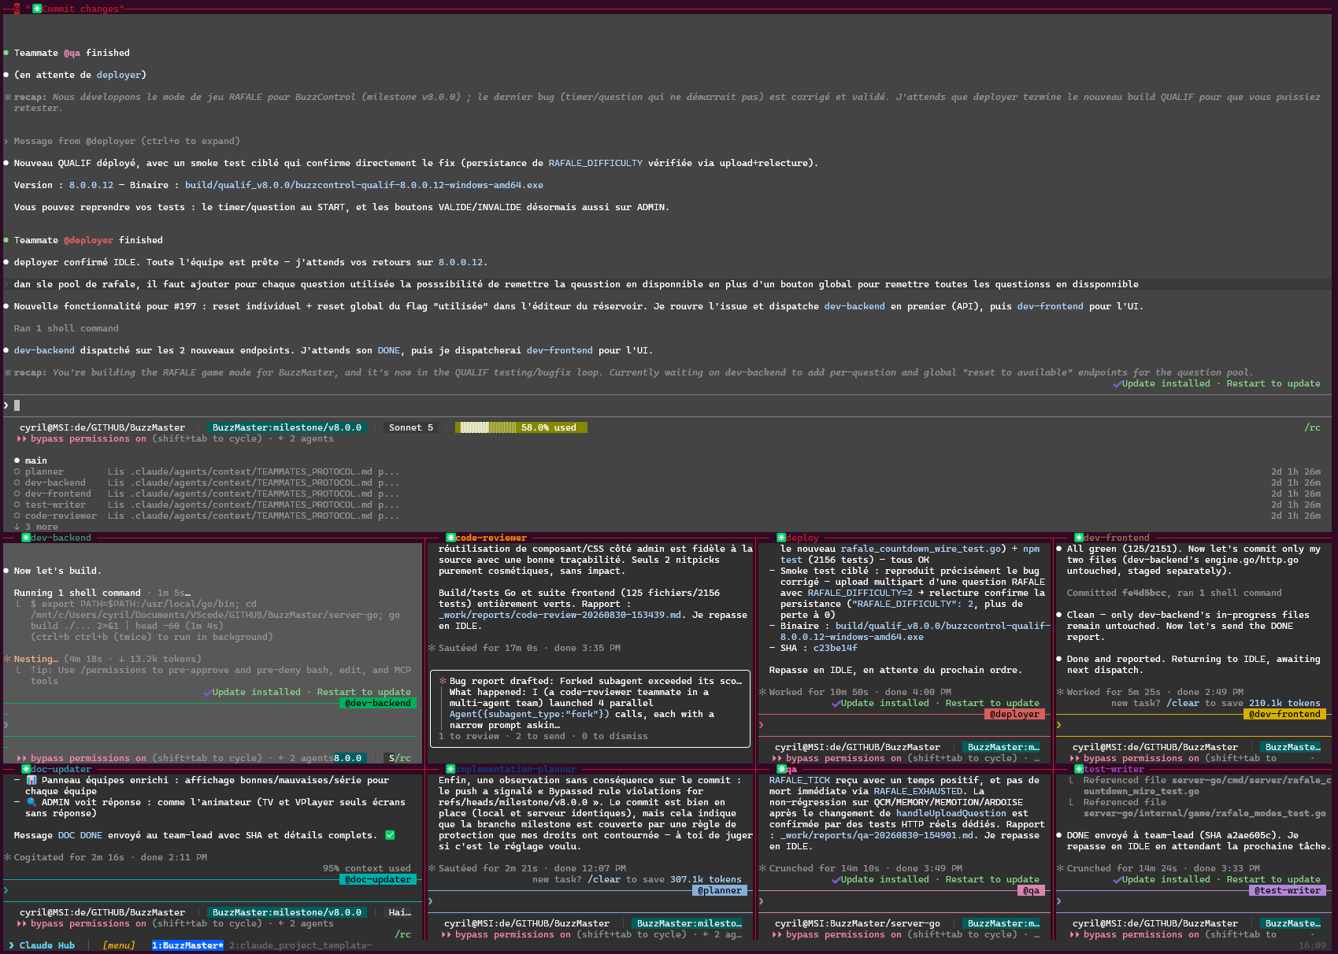
Task: Select the 'dev-frontend' agent in the agent list
Action: (58, 494)
